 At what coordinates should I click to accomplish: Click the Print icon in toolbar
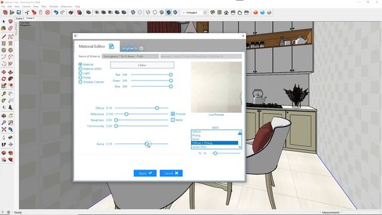click(x=71, y=12)
